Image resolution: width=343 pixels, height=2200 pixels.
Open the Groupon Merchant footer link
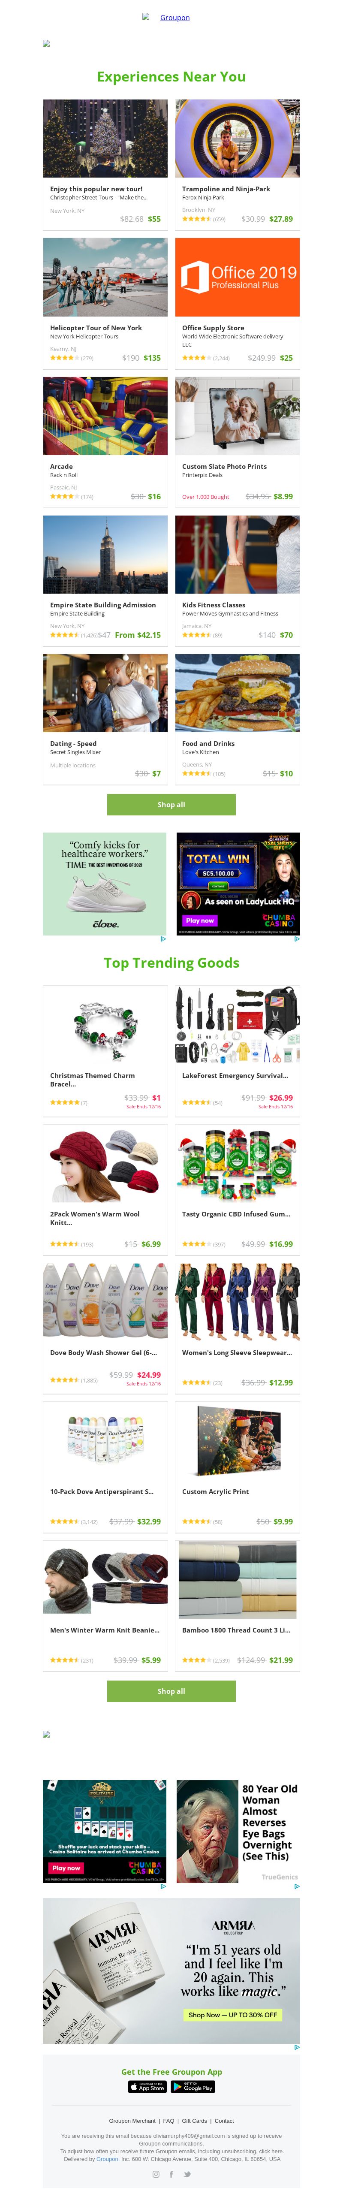pyautogui.click(x=132, y=2121)
